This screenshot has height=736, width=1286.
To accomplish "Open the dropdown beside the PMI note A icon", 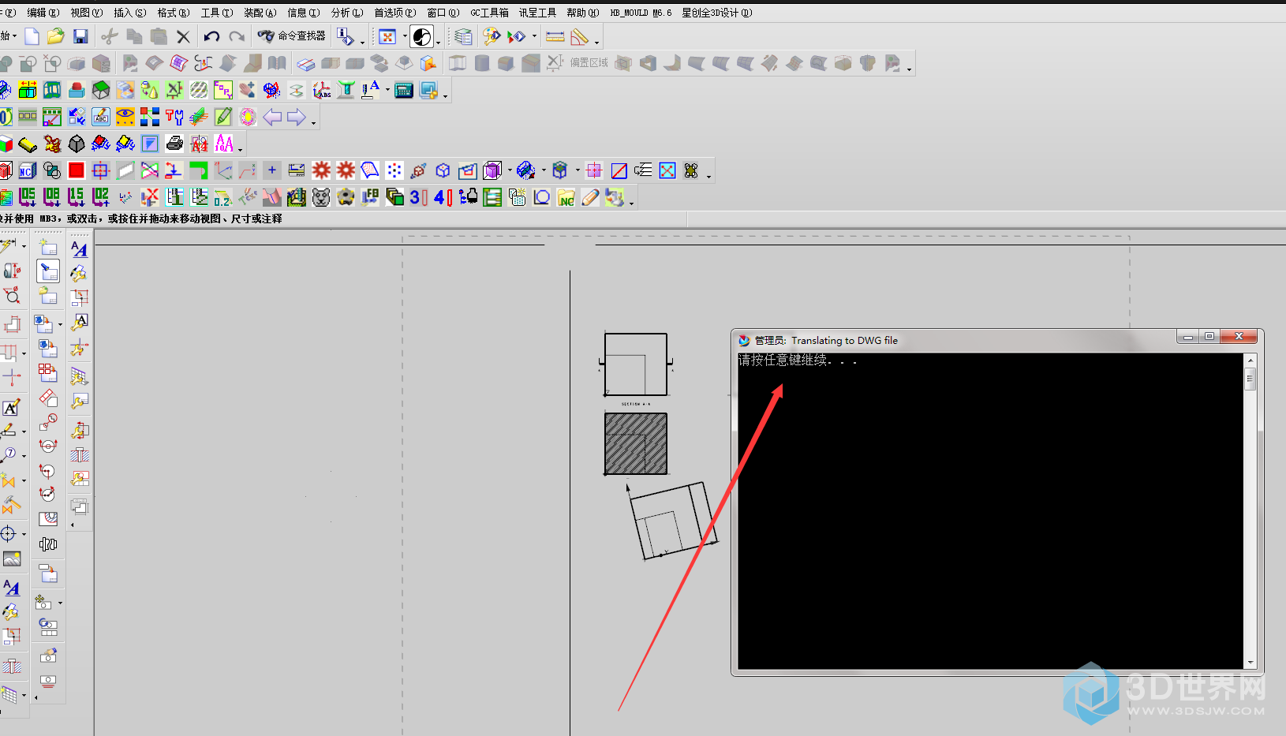I will [387, 90].
